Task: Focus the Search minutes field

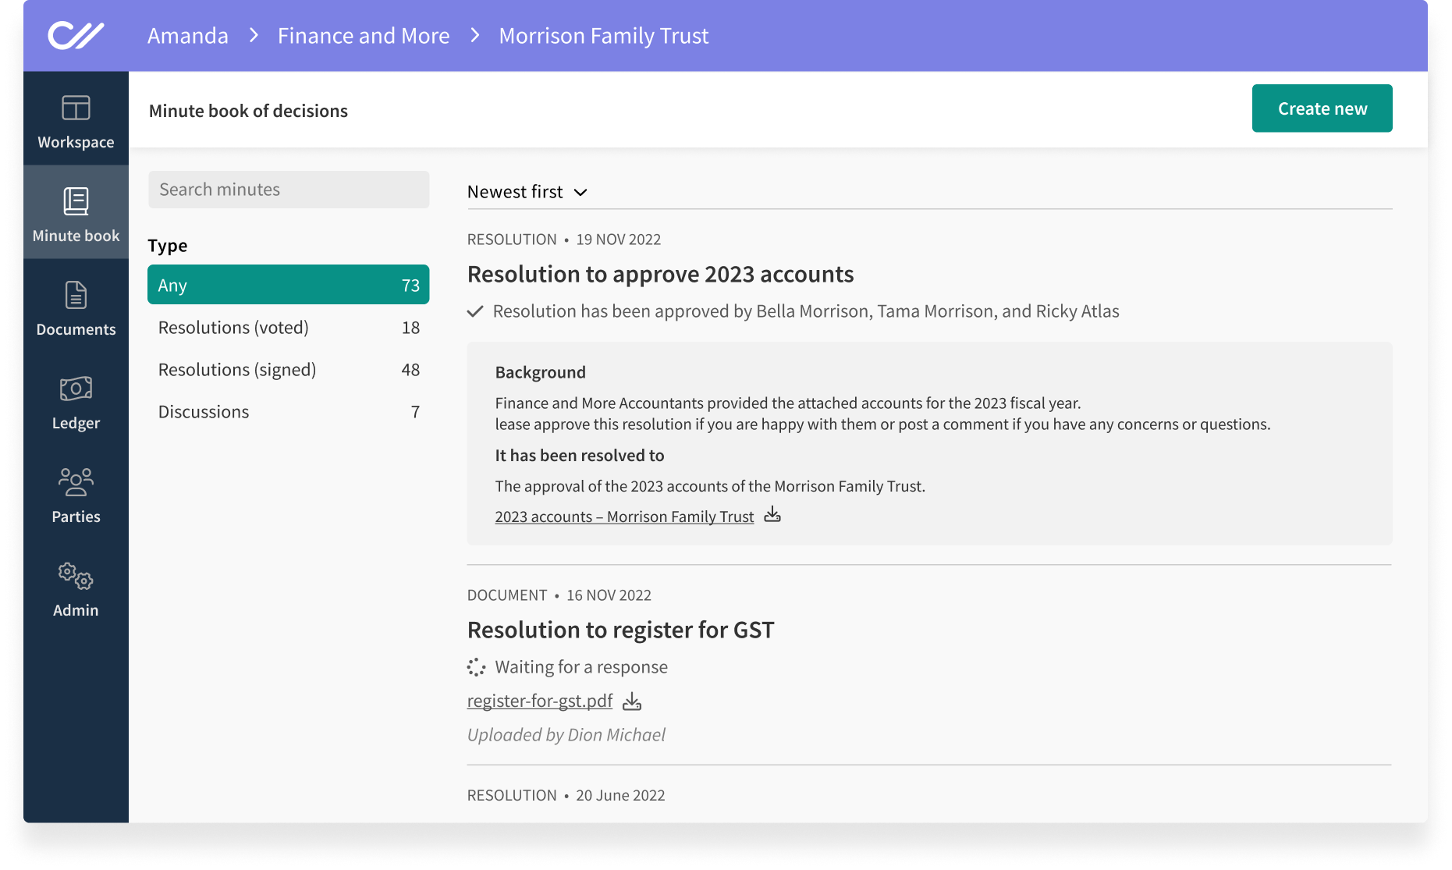Action: pyautogui.click(x=289, y=190)
